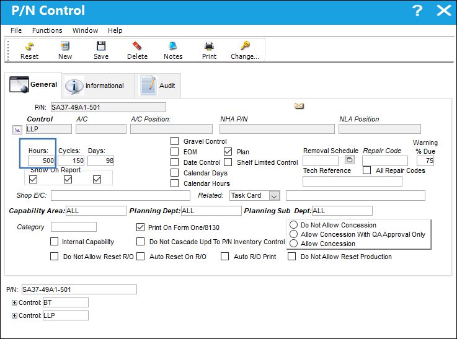The width and height of the screenshot is (457, 339).
Task: Check Do Not Cascade Upd To P/N Inventory Control
Action: pyautogui.click(x=141, y=242)
